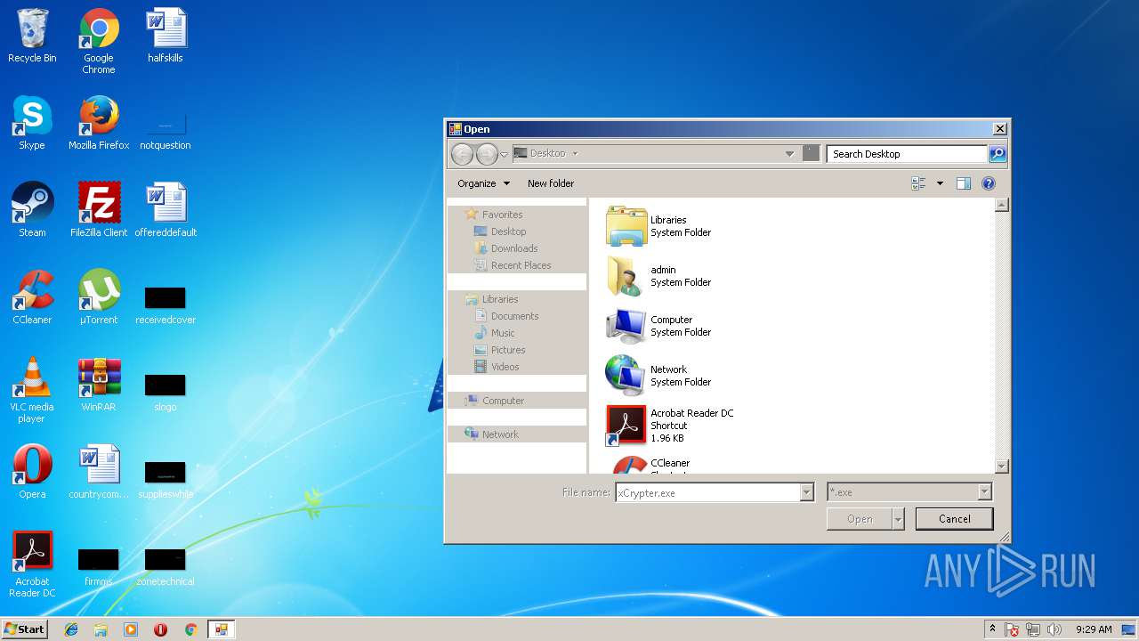The height and width of the screenshot is (641, 1139).
Task: Select the countrycom Word document icon
Action: click(99, 473)
